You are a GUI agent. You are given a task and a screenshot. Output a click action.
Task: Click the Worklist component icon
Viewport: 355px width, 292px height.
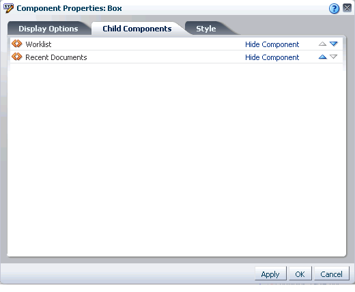[17, 44]
